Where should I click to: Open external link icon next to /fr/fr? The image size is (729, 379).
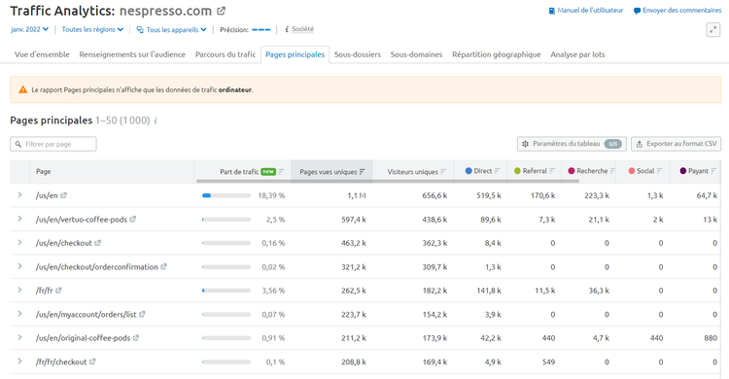pos(58,291)
